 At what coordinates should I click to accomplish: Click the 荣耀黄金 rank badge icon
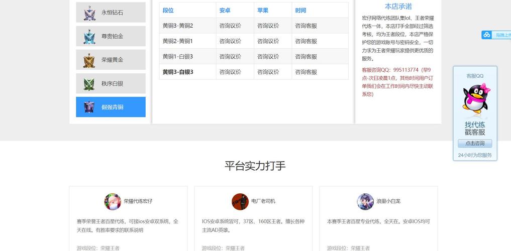pos(89,60)
